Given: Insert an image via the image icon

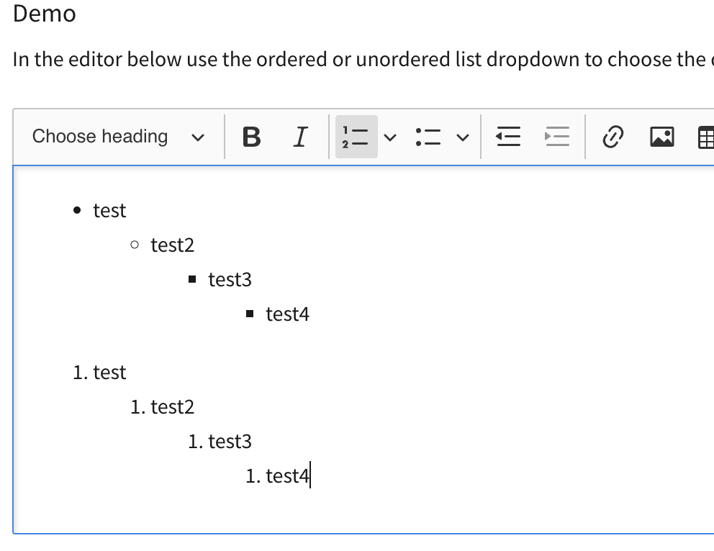Looking at the screenshot, I should [662, 136].
